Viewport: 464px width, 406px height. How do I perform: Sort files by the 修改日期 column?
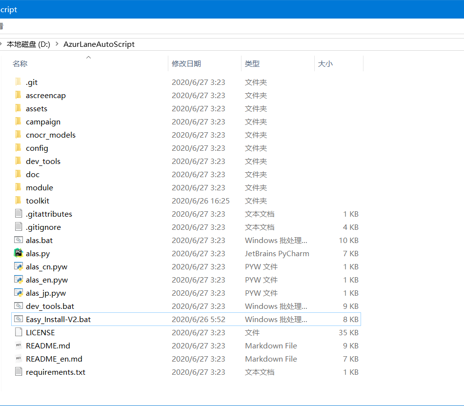point(186,63)
